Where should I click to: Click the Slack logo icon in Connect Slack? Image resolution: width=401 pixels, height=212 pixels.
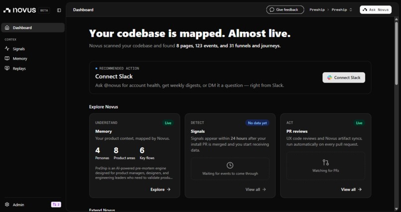329,78
